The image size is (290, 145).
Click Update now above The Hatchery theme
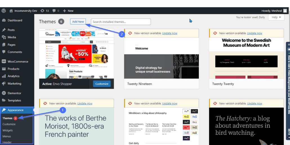255,103
